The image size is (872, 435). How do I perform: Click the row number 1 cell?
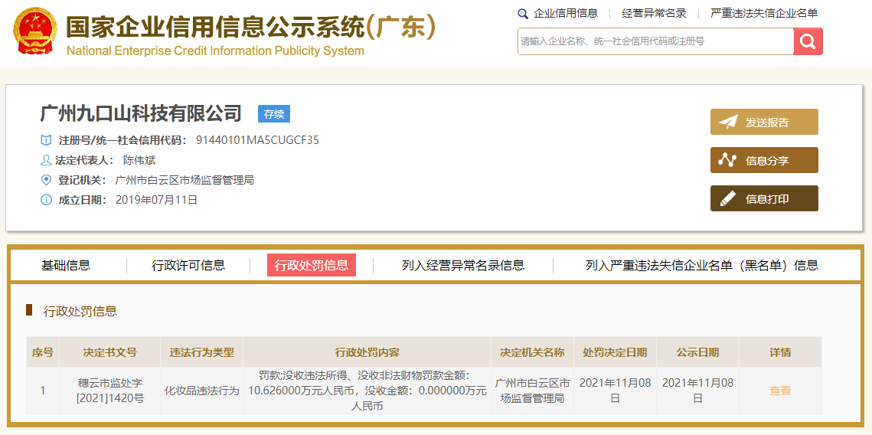(x=42, y=391)
